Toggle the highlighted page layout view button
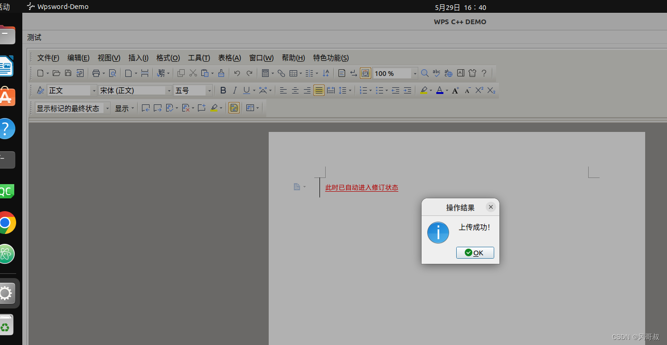This screenshot has width=667, height=345. tap(365, 73)
